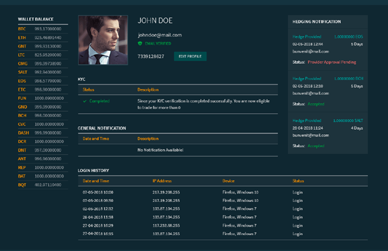388x251 pixels.
Task: Click the green email verified shield icon
Action: (x=140, y=43)
